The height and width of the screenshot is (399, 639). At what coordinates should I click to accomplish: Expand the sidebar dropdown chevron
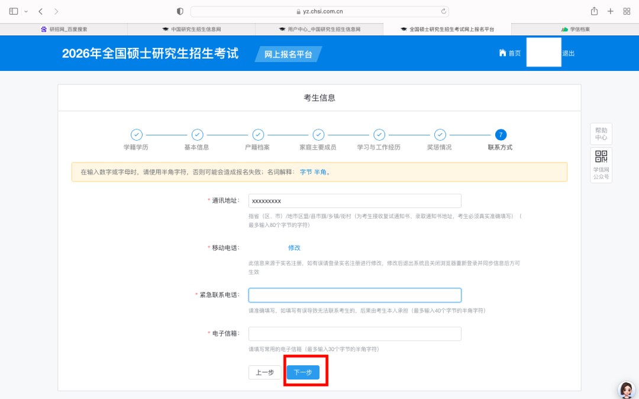(x=26, y=11)
